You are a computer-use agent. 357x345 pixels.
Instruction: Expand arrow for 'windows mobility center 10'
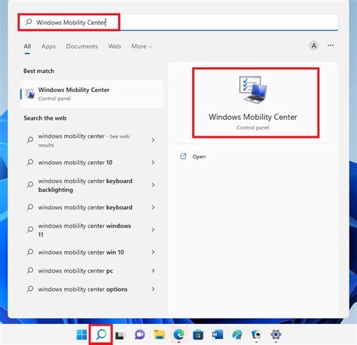pyautogui.click(x=153, y=163)
